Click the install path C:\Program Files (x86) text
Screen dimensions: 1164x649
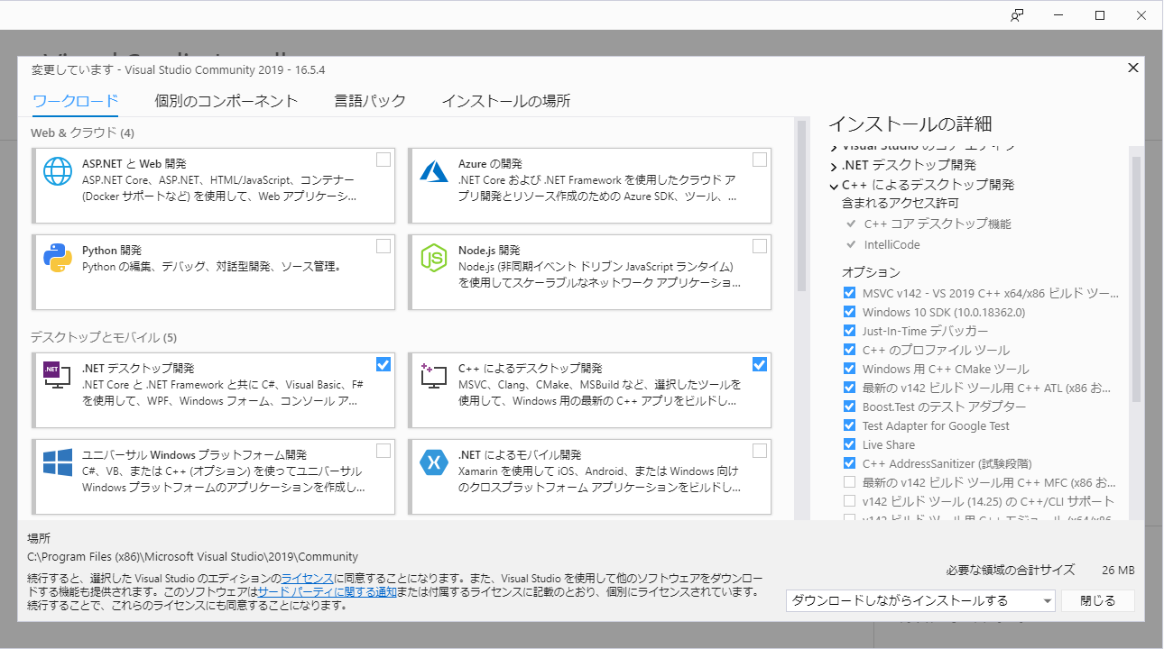point(193,556)
